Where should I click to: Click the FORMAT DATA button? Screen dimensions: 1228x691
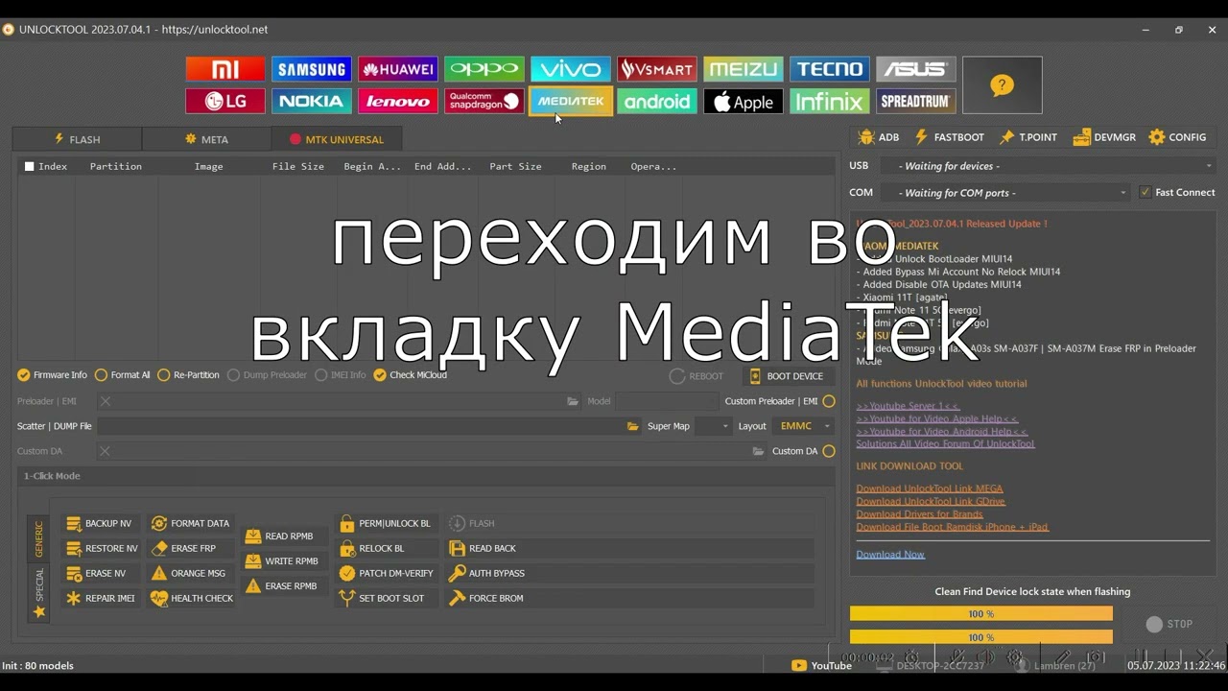tap(192, 523)
